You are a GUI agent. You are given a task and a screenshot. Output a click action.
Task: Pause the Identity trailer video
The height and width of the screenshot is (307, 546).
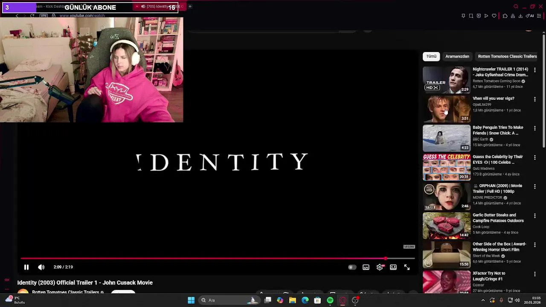pos(26,267)
